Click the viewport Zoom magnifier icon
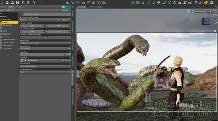 click(215, 23)
